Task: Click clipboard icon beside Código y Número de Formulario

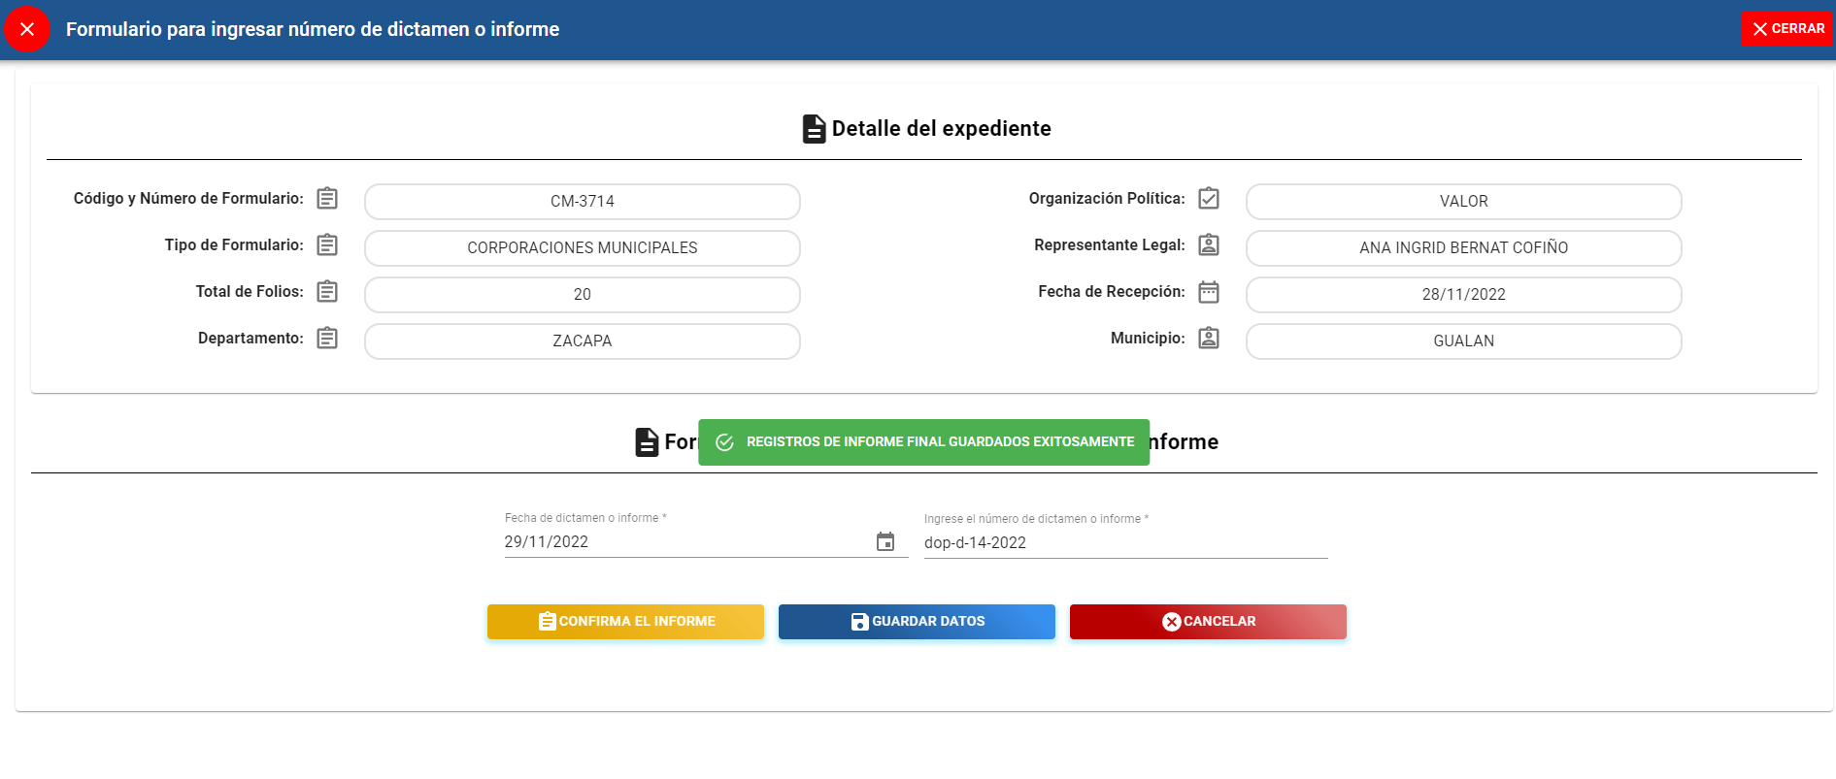Action: pos(327,199)
